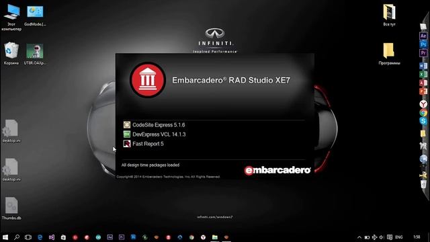Launch Excel from side dock
This screenshot has width=430, height=242.
tap(423, 74)
